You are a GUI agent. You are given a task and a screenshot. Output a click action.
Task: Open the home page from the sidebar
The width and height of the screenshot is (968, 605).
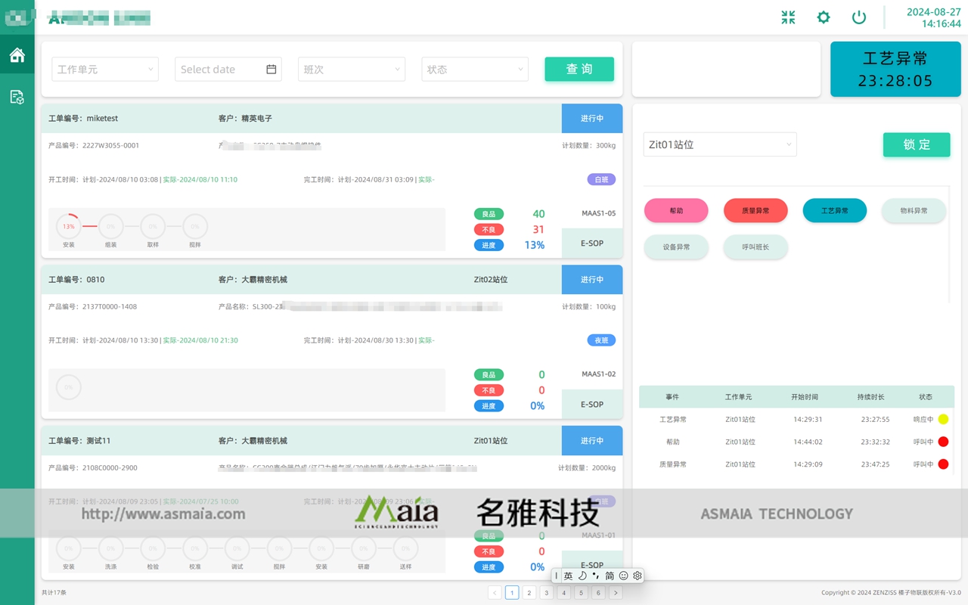[x=17, y=55]
